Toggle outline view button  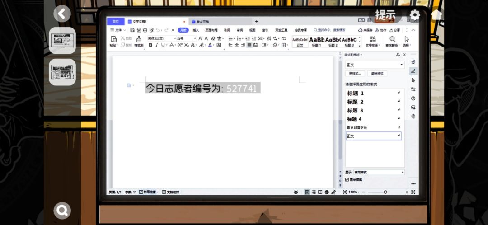point(314,192)
